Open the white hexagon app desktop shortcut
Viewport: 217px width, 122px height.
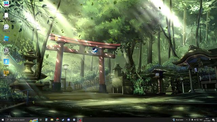pyautogui.click(x=6, y=27)
